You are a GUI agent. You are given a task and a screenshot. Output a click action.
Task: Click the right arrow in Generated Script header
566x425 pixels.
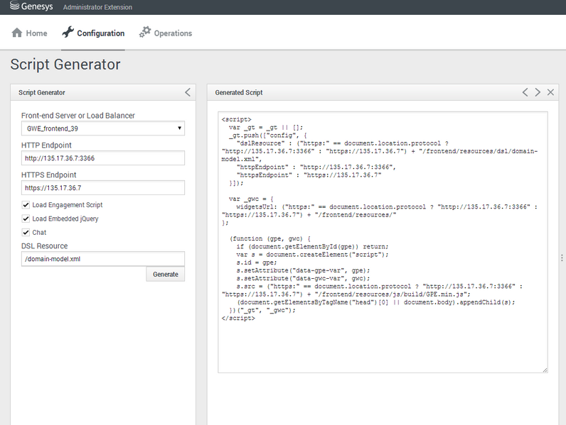538,92
